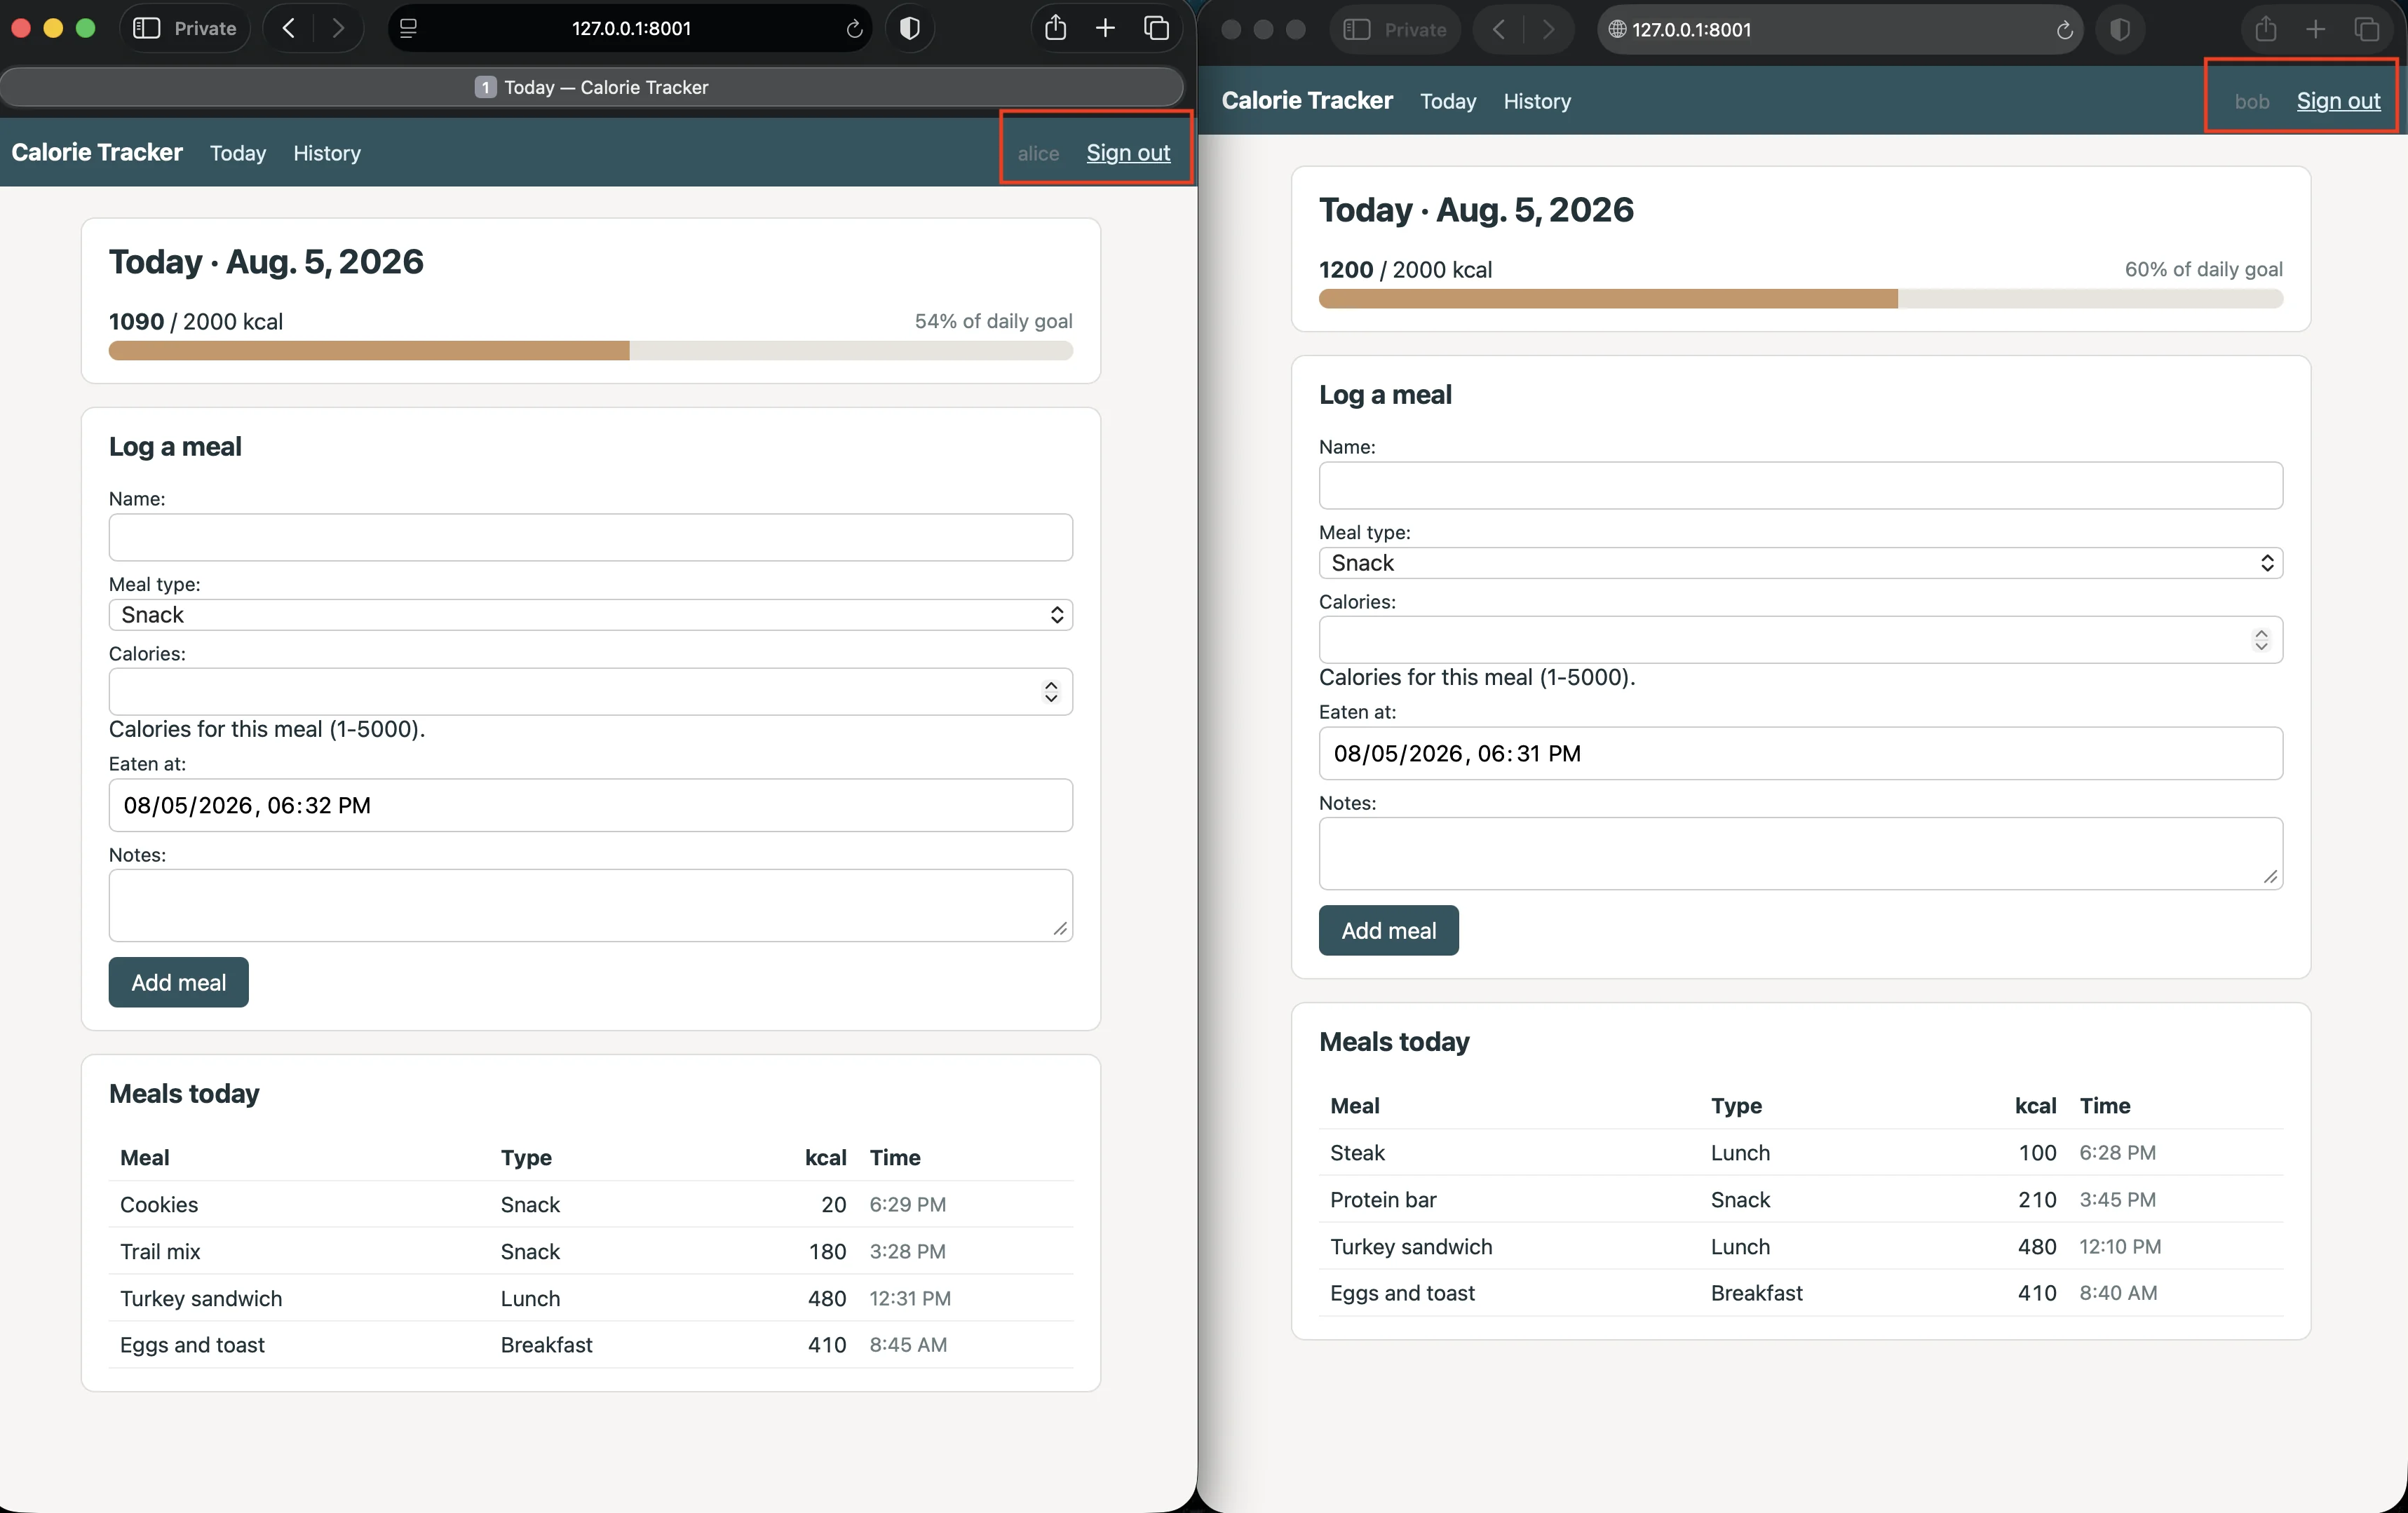Open privacy shield in bob's right window
The width and height of the screenshot is (2408, 1513).
click(2120, 29)
